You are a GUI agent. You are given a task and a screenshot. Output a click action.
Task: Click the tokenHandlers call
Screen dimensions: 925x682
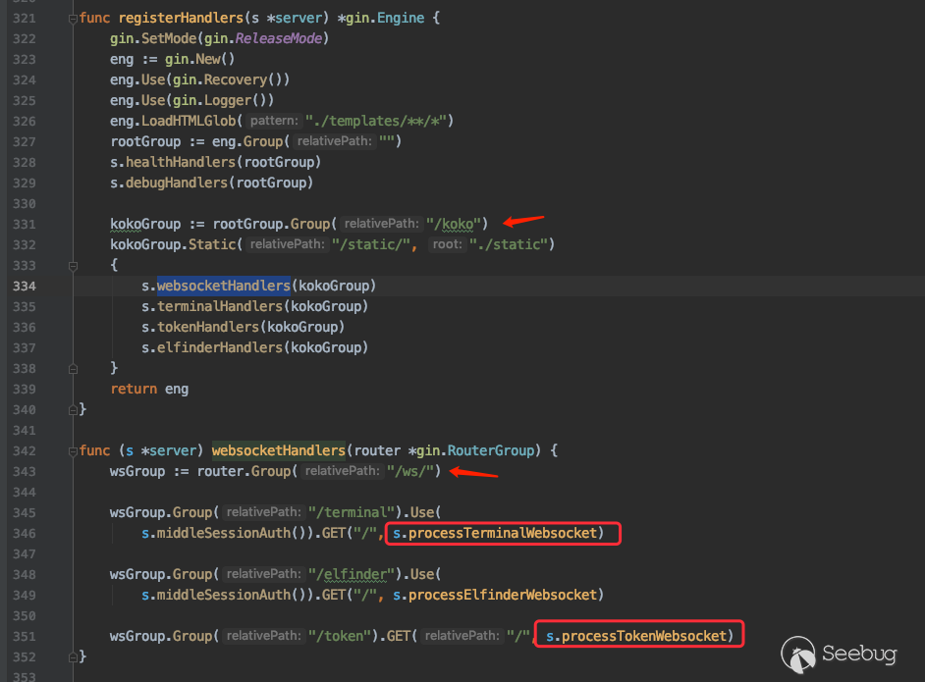click(x=208, y=327)
